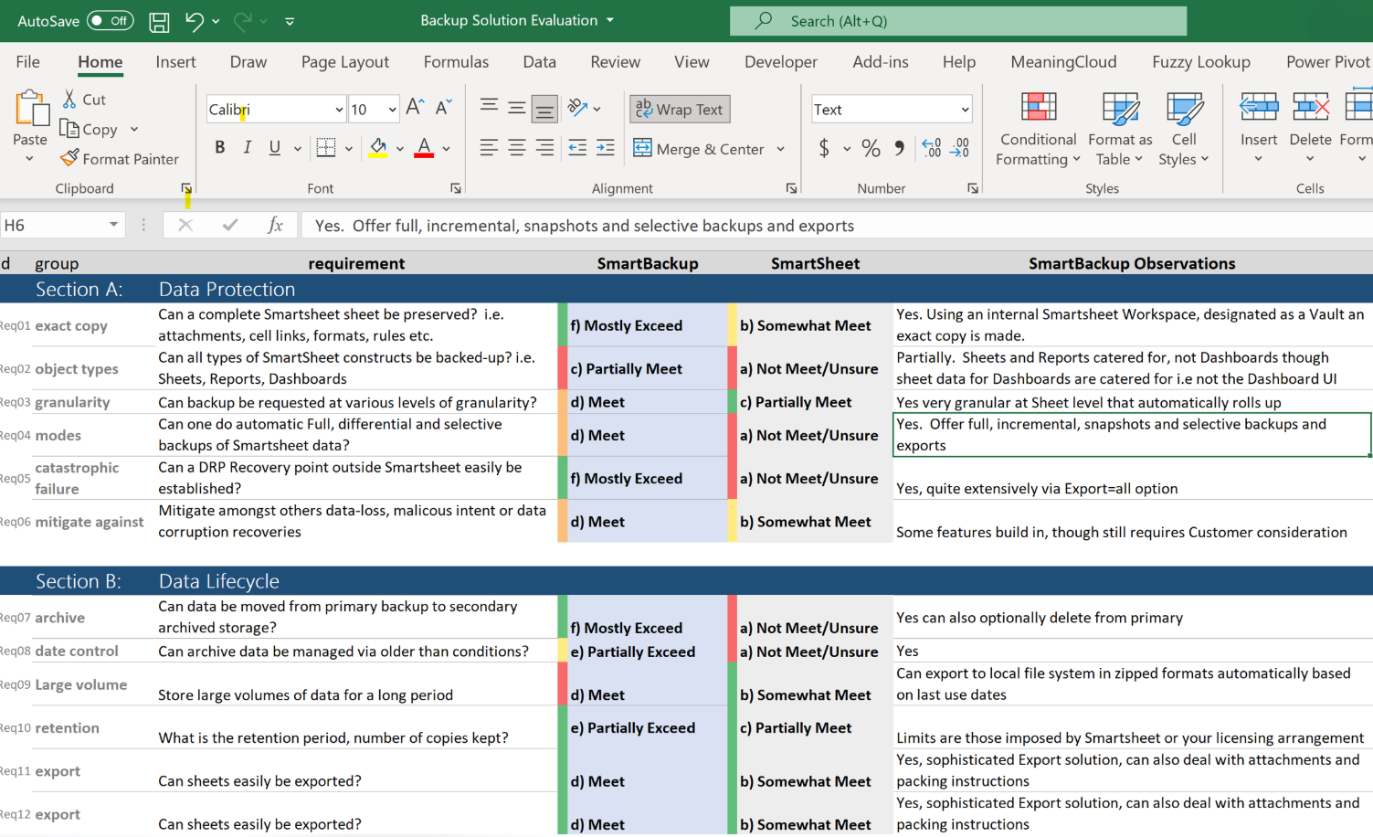
Task: Click the Increase Font Size icon
Action: point(415,108)
